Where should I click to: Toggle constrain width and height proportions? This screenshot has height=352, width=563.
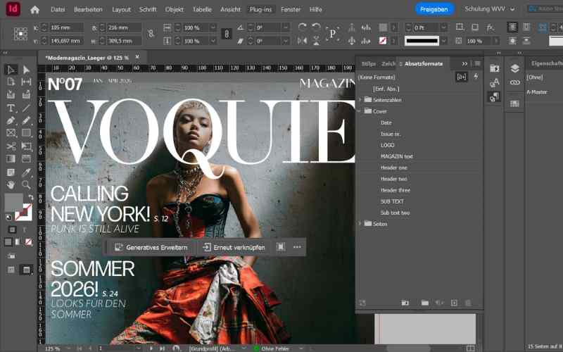[151, 34]
